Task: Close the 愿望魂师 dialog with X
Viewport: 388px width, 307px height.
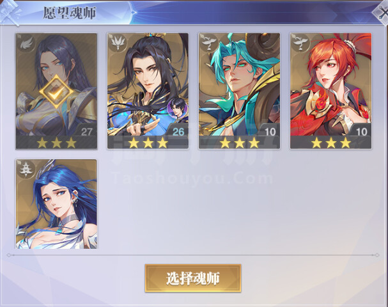Action: [381, 12]
